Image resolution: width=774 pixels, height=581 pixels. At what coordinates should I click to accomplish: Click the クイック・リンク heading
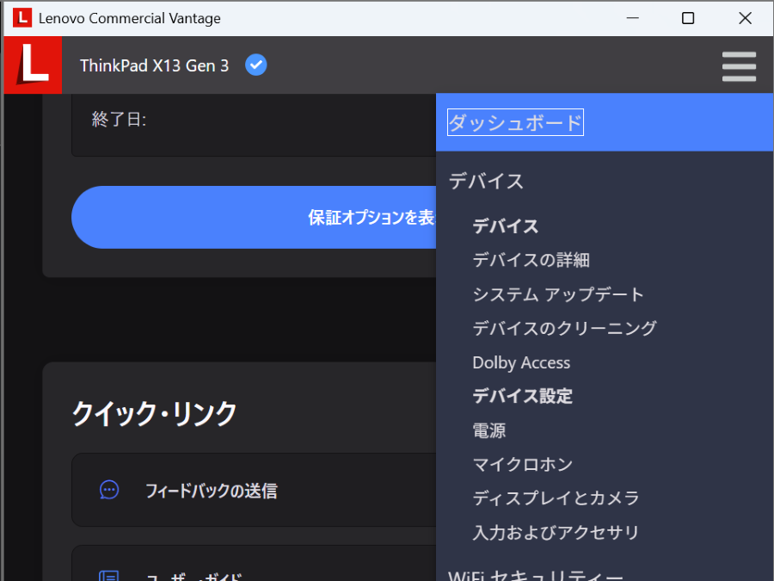(x=155, y=413)
